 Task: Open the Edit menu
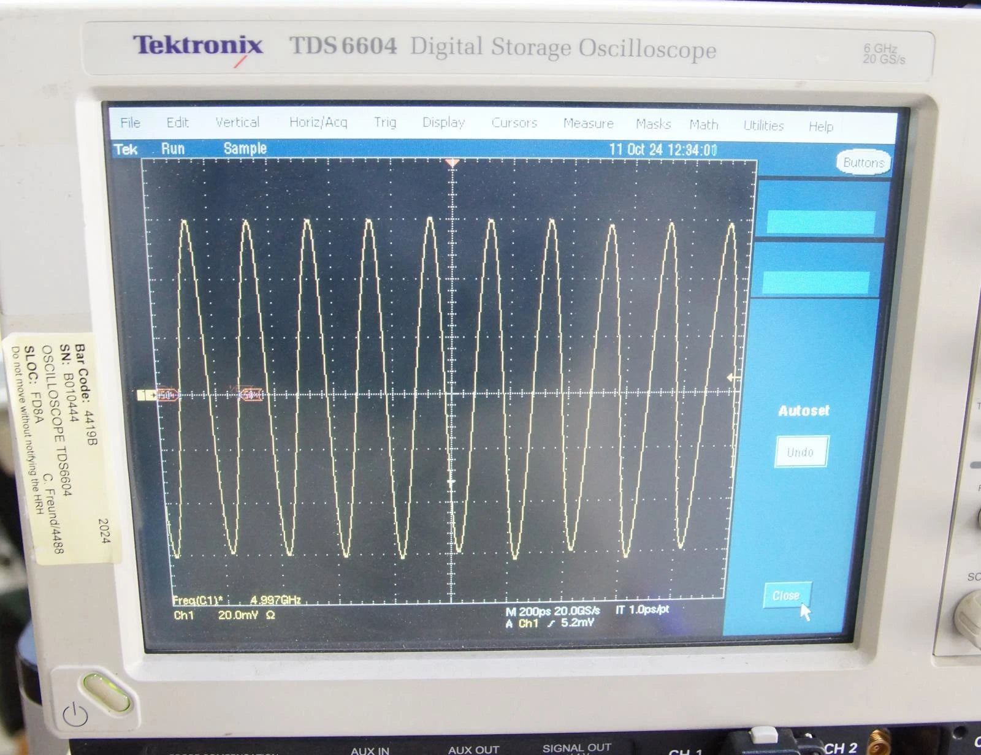point(177,123)
